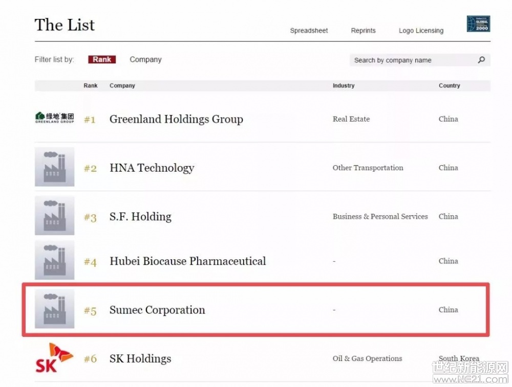Click the Sumec Corporation factory placeholder icon
The width and height of the screenshot is (512, 387).
(x=54, y=309)
